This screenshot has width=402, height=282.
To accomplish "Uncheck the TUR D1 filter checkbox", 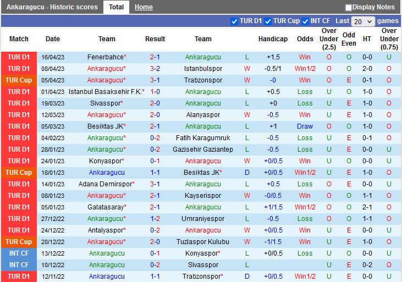I will [235, 21].
